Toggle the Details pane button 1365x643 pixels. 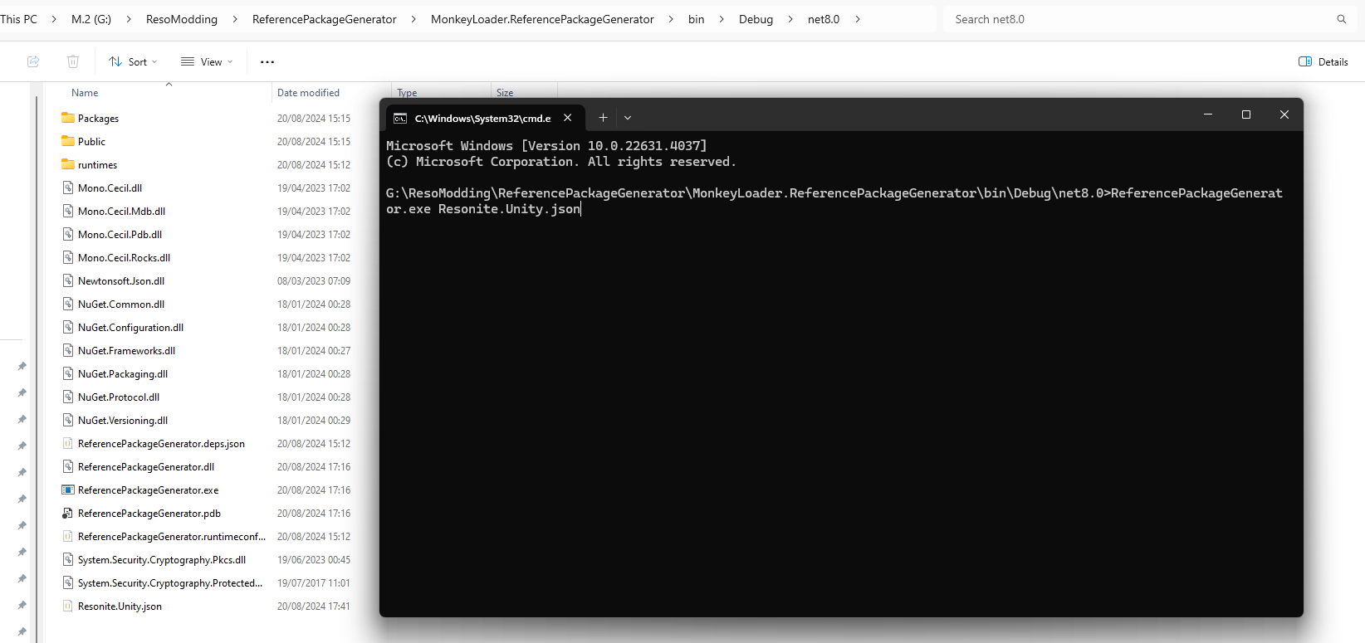pyautogui.click(x=1323, y=61)
